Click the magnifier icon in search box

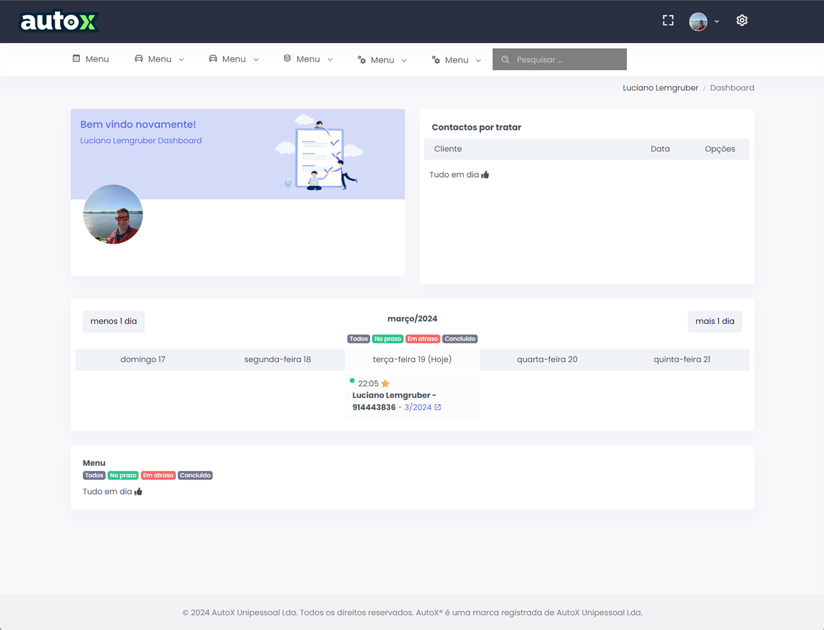[x=505, y=59]
